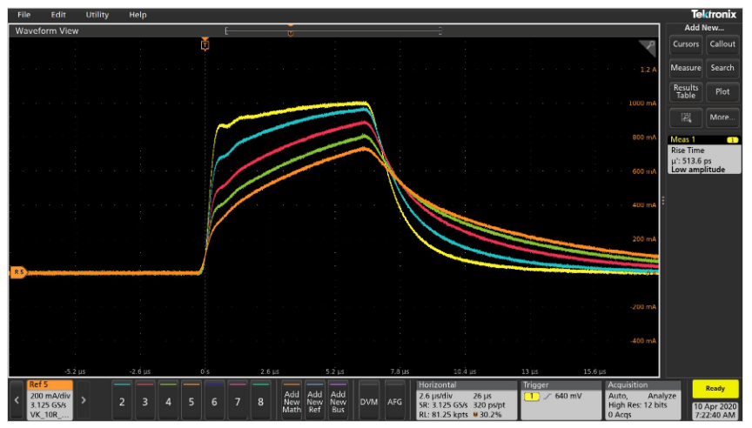This screenshot has width=752, height=428.
Task: Open the Results Table
Action: 686,91
